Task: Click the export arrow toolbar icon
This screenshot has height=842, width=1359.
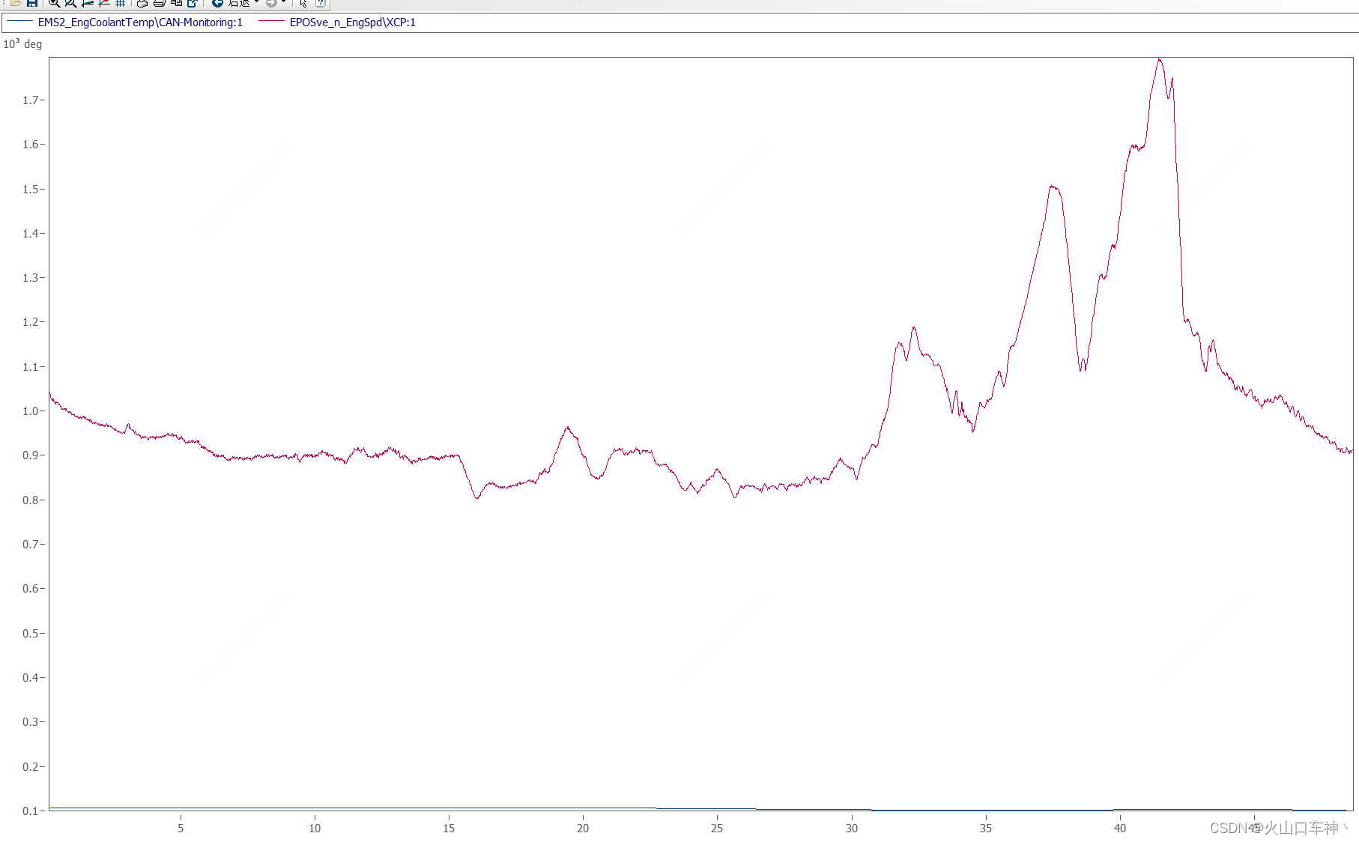Action: pyautogui.click(x=193, y=3)
